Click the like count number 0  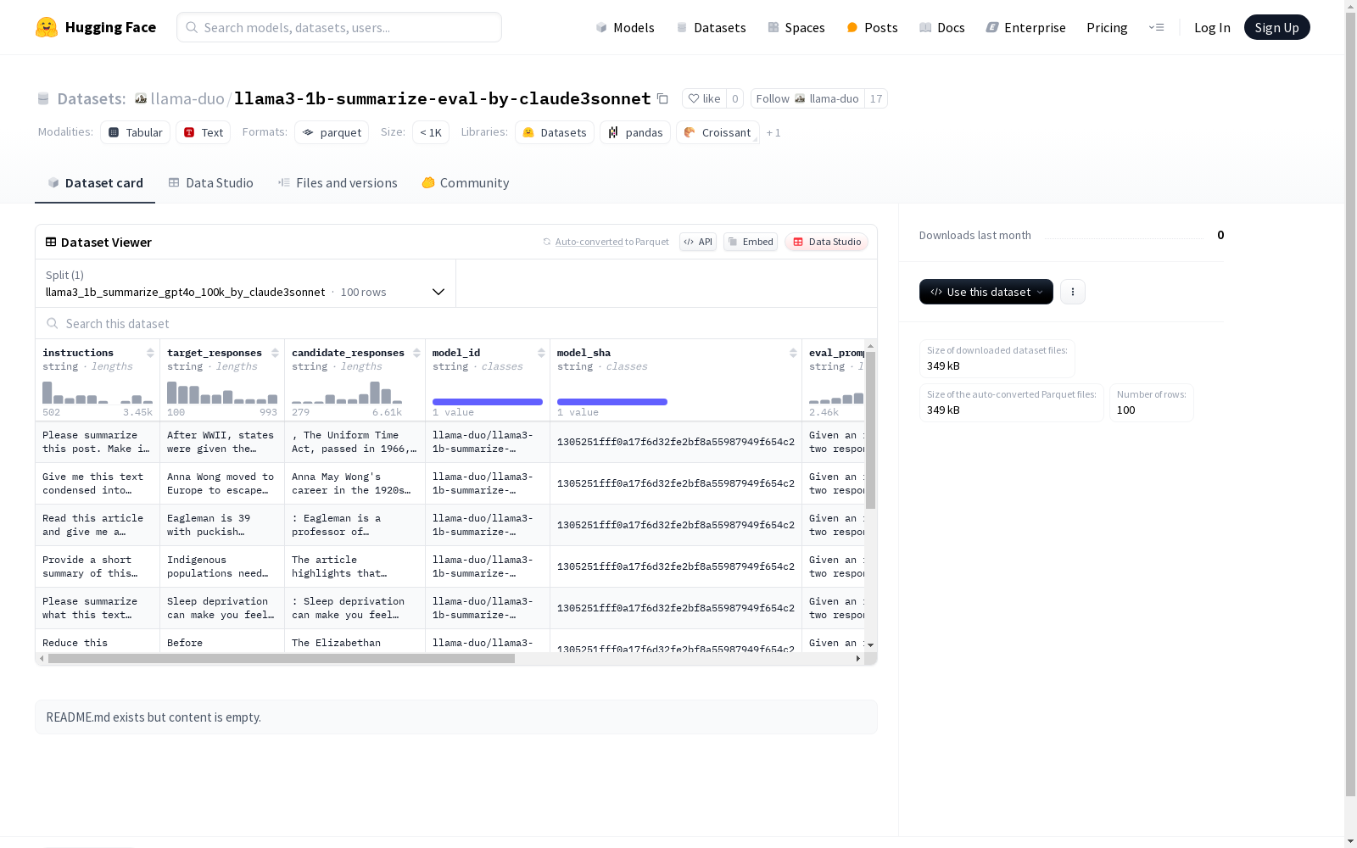point(734,98)
